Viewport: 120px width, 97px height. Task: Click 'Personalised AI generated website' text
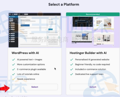click(x=92, y=60)
